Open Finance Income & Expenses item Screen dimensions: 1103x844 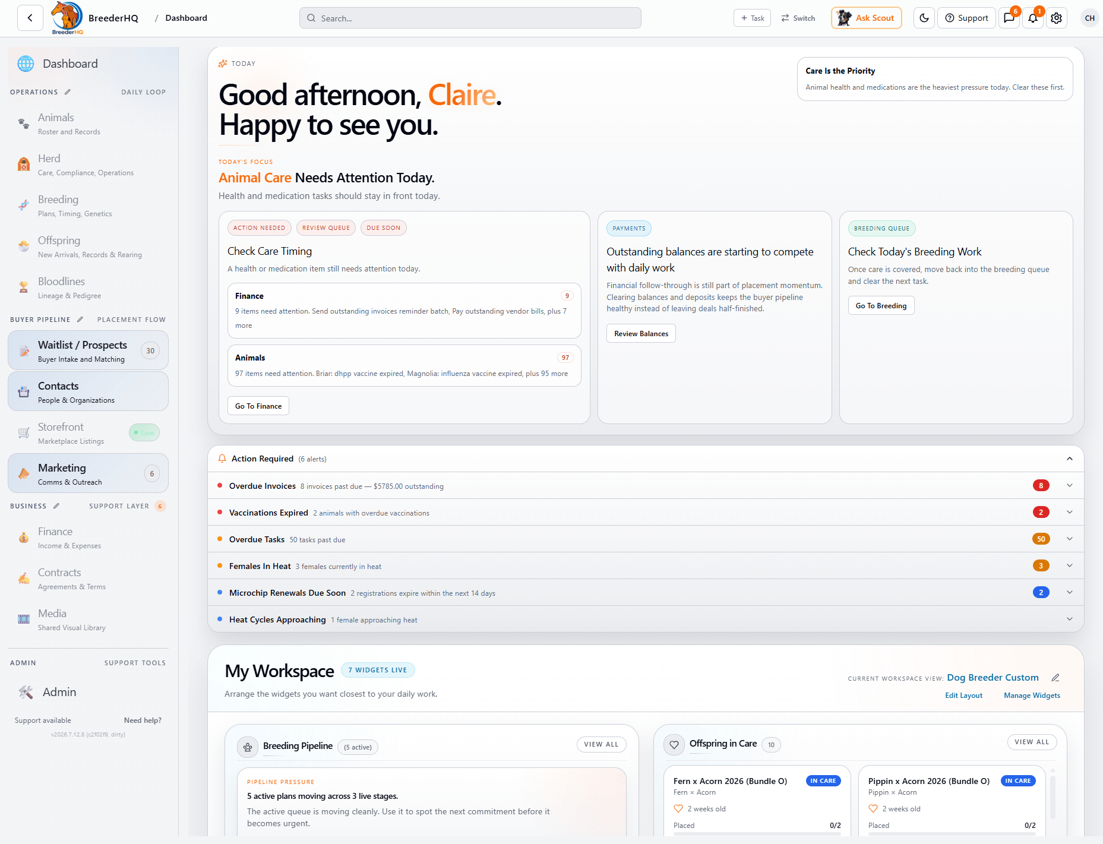coord(88,538)
